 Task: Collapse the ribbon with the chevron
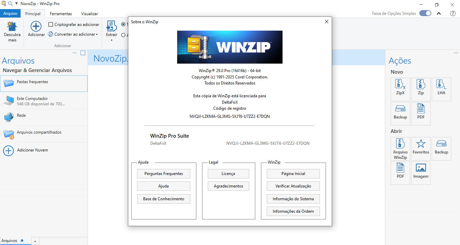coord(439,13)
